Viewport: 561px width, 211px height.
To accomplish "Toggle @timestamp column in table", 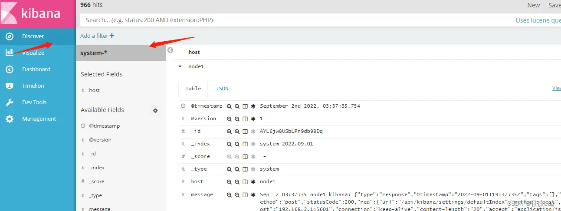I will [x=245, y=106].
